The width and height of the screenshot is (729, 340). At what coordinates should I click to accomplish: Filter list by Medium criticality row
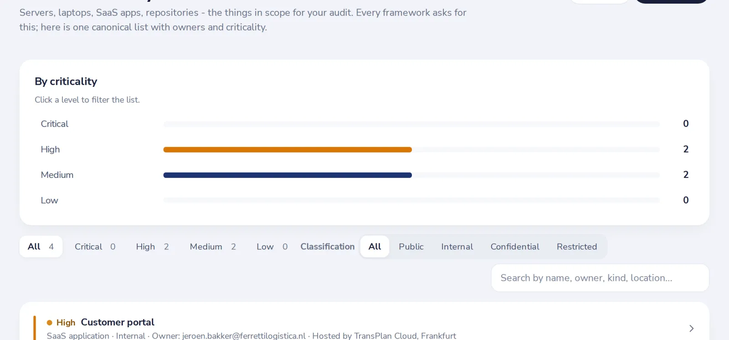coord(364,175)
